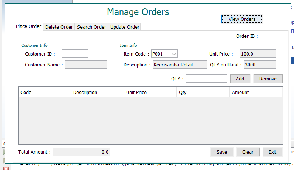Viewport: 294px width, 170px height.
Task: Click the QTY entry field
Action: coord(206,79)
